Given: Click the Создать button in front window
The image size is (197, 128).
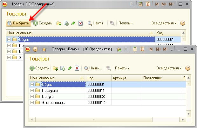Looking at the screenshot, I should (x=39, y=68).
